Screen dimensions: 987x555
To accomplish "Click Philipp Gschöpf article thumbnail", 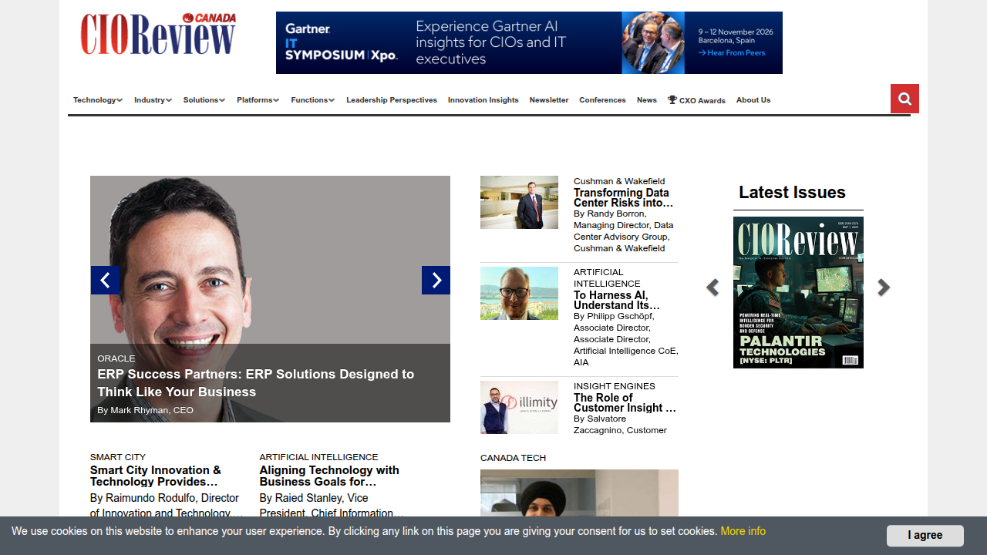I will click(519, 293).
